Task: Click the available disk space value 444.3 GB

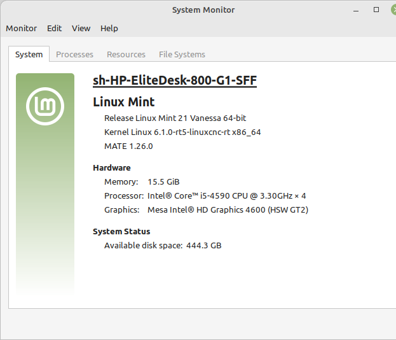Action: [204, 246]
